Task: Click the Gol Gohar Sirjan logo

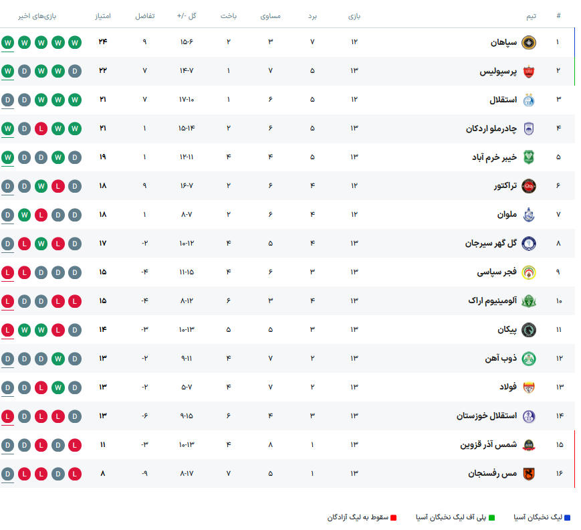Action: pyautogui.click(x=528, y=244)
